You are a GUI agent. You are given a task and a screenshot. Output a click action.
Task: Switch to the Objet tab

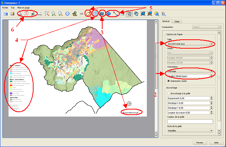point(177,22)
